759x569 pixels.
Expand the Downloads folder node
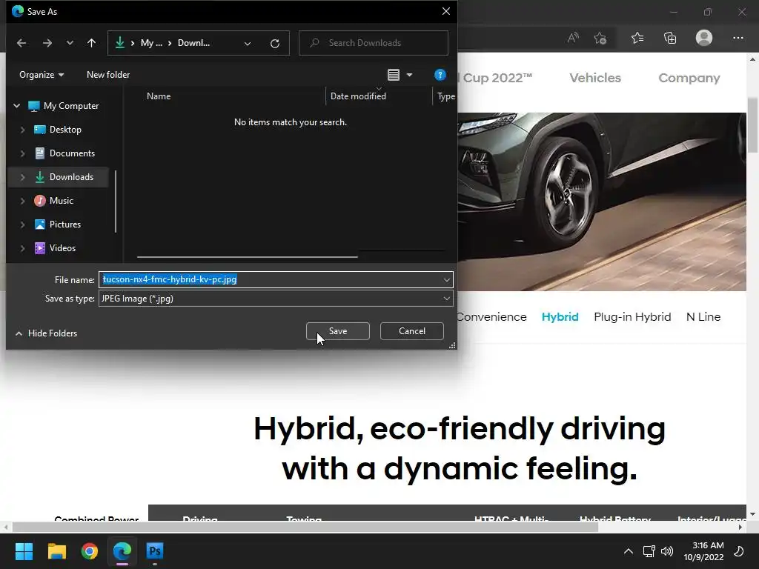pos(22,177)
